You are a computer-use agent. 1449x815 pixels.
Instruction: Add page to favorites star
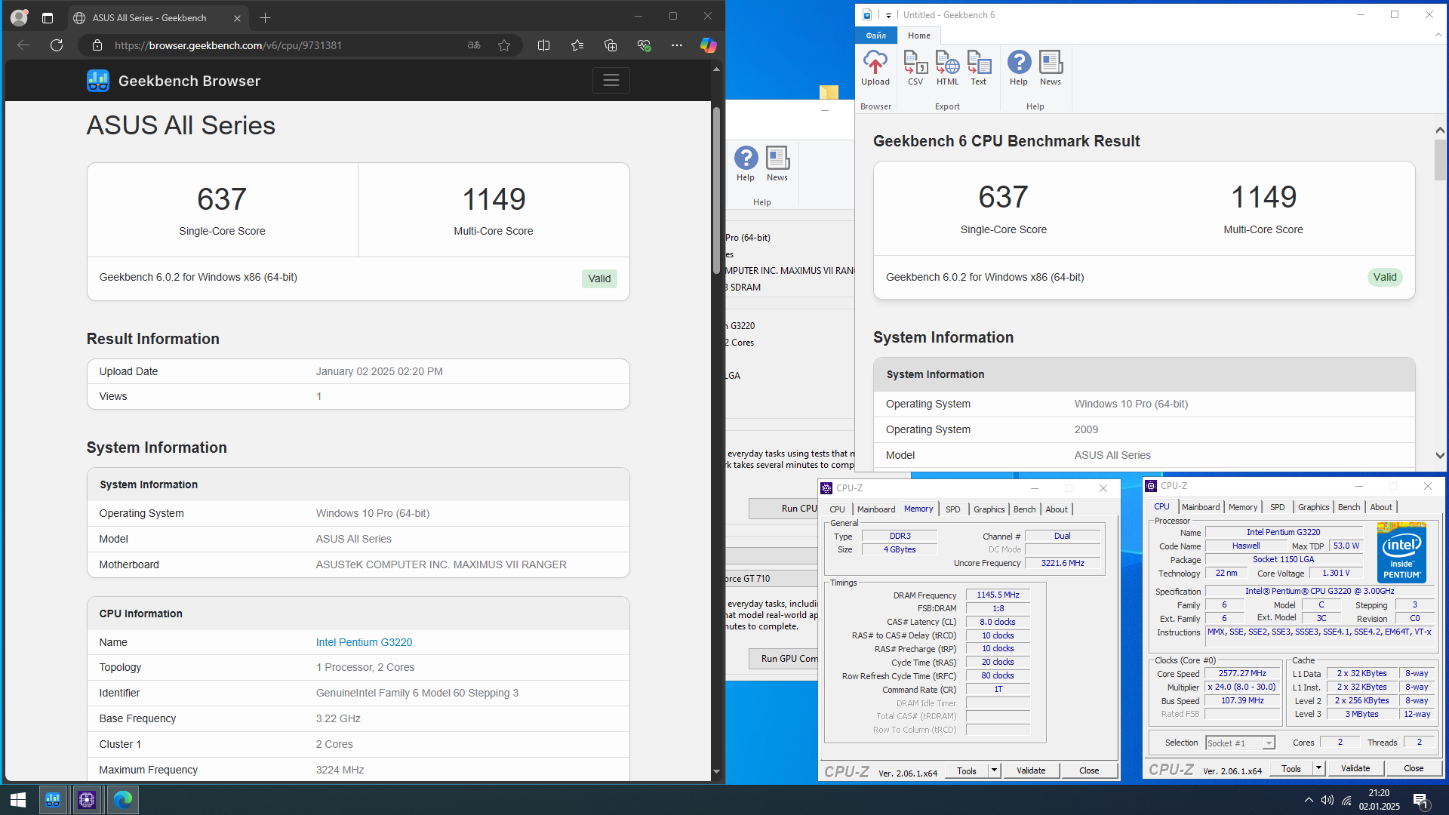click(504, 45)
